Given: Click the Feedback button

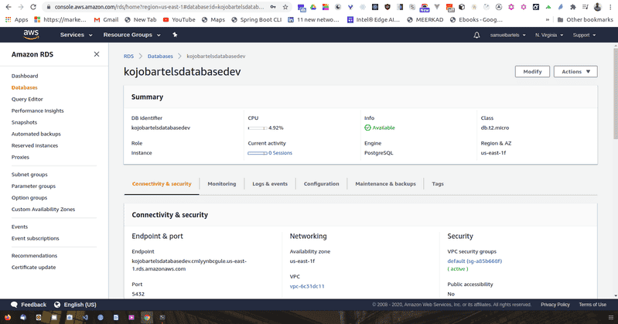Looking at the screenshot, I should pyautogui.click(x=29, y=305).
